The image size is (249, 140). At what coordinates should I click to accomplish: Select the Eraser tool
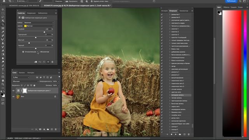3,51
